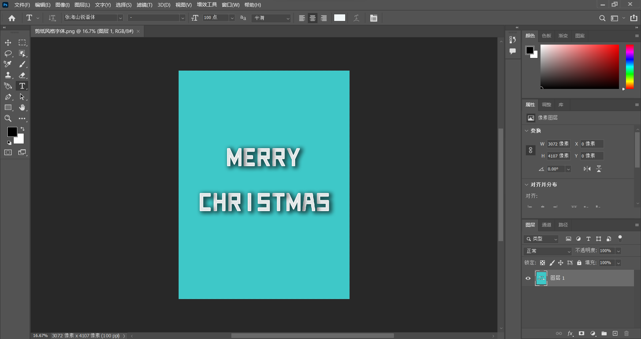
Task: Switch to the 通道 tab
Action: [x=547, y=225]
